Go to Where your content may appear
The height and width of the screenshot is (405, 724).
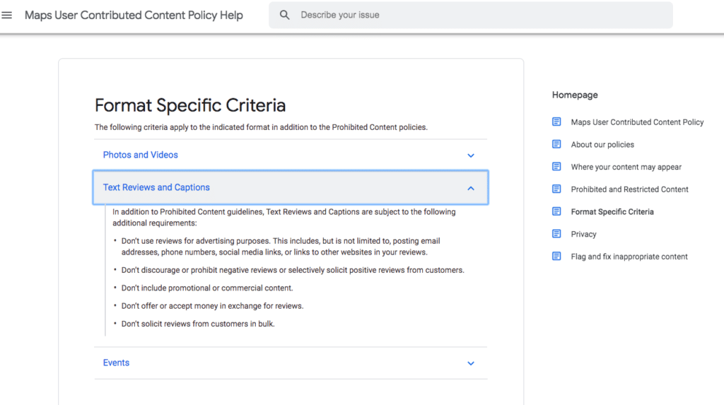tap(626, 168)
